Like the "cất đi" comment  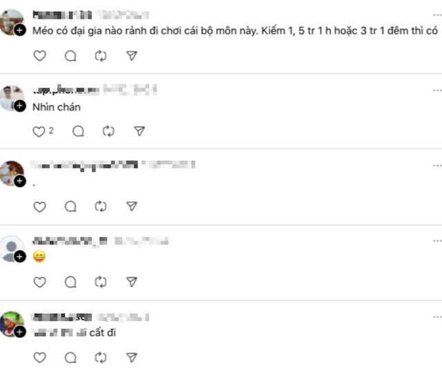pyautogui.click(x=40, y=357)
